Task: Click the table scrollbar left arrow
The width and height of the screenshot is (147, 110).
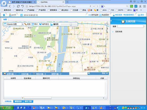Action: 22,98
